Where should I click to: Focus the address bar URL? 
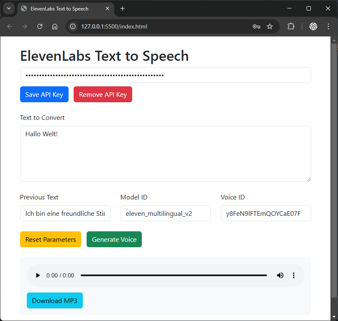point(114,26)
